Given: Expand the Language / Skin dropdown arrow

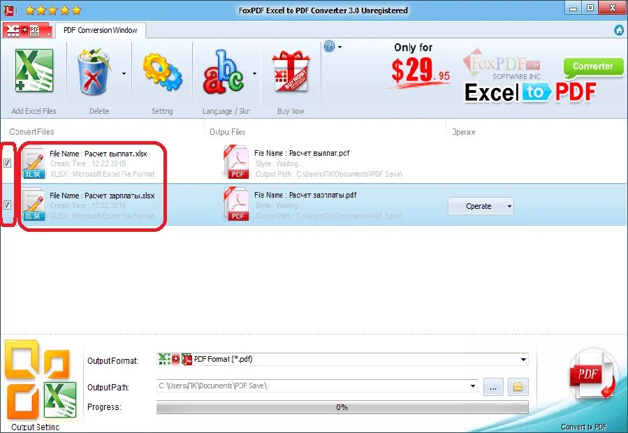Looking at the screenshot, I should pyautogui.click(x=254, y=74).
